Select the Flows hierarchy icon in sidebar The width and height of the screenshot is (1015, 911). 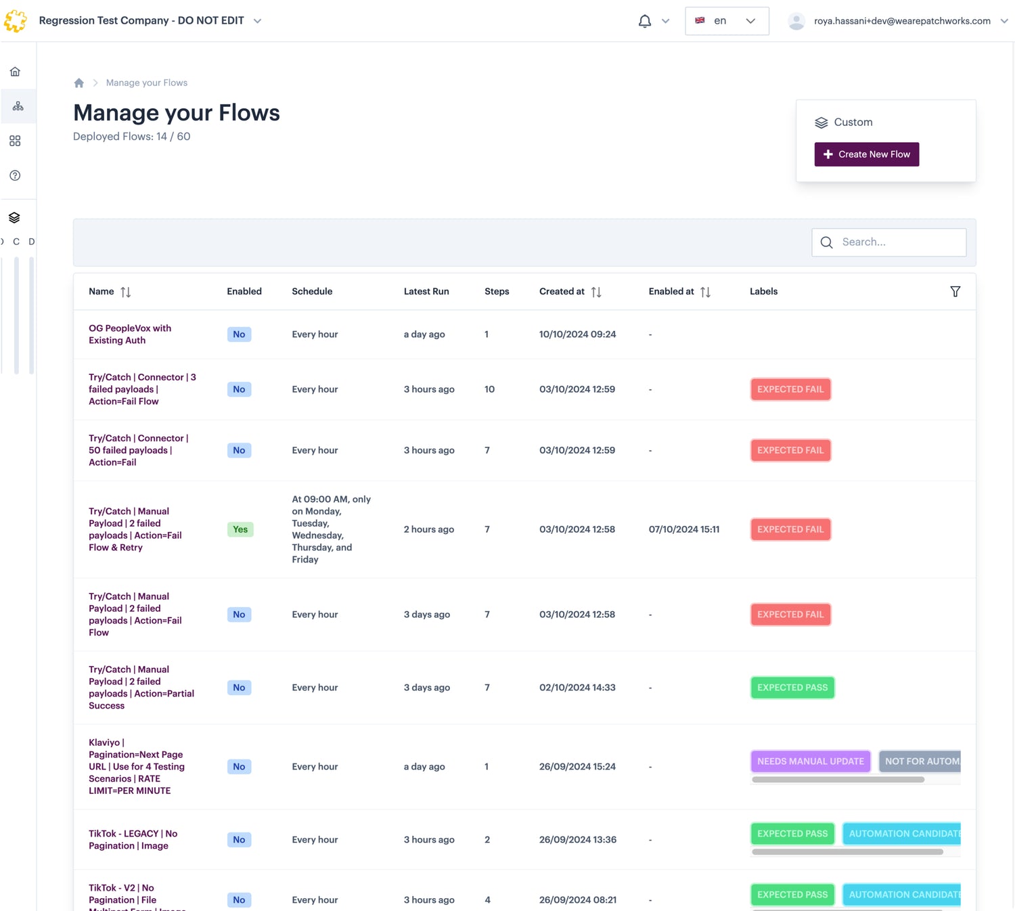point(18,106)
